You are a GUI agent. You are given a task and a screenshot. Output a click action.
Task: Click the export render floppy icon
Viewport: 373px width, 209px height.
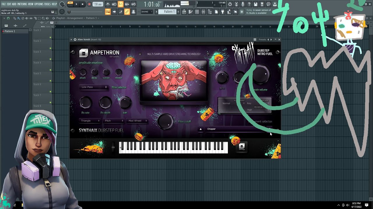(x=262, y=4)
